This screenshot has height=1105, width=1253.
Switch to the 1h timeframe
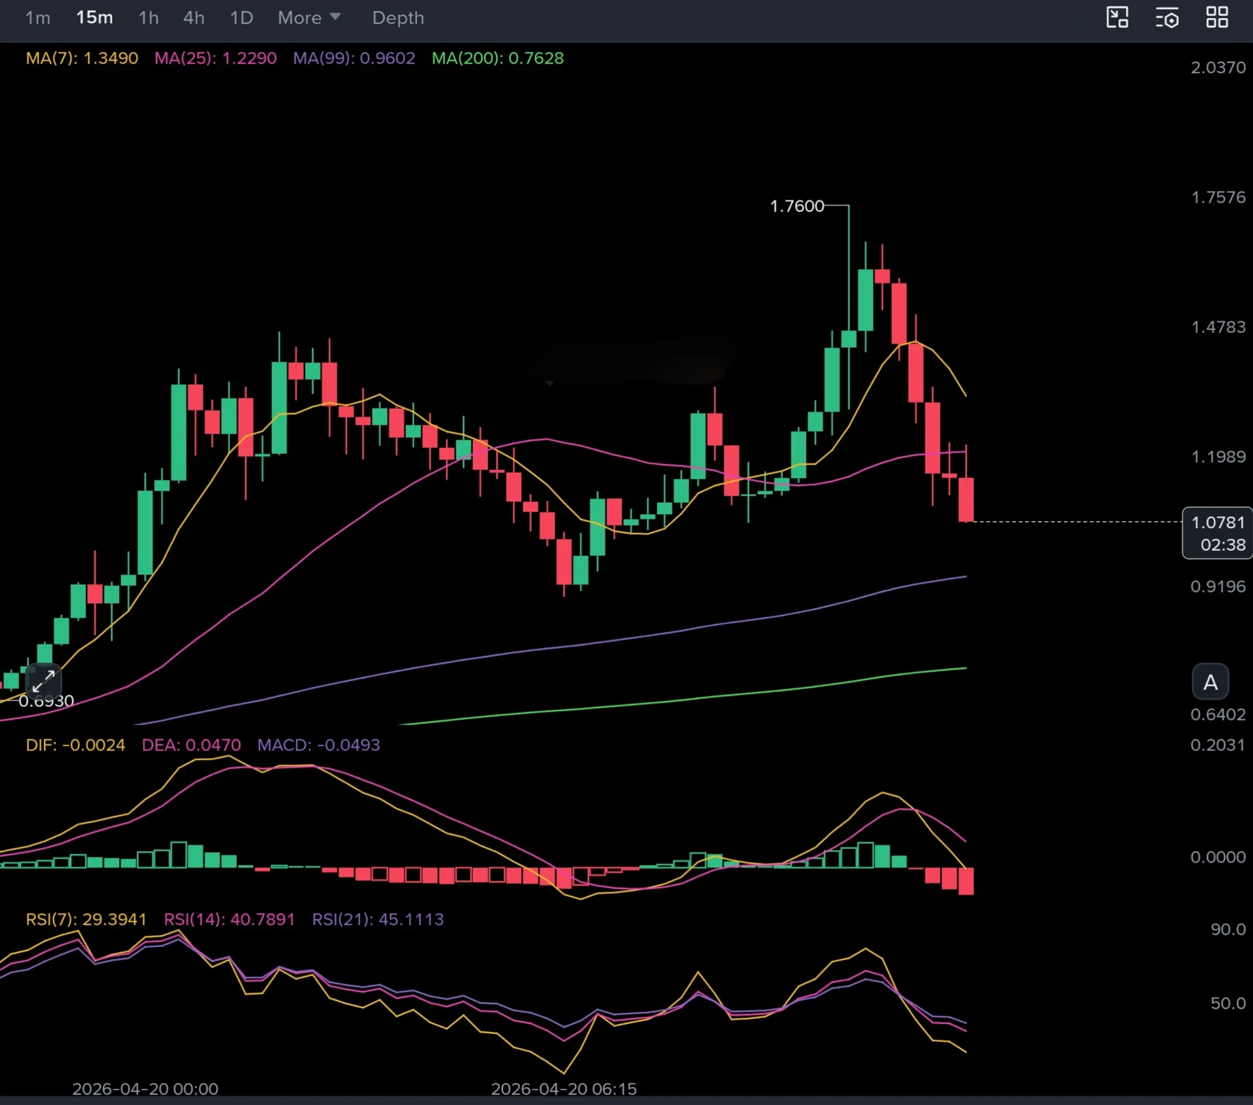click(x=148, y=18)
